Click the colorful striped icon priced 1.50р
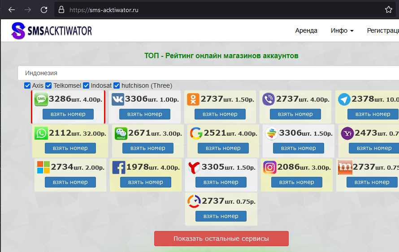The height and width of the screenshot is (252, 399). pyautogui.click(x=272, y=133)
